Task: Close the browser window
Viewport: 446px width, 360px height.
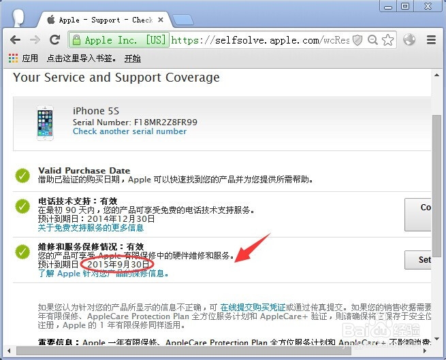Action: pos(428,6)
